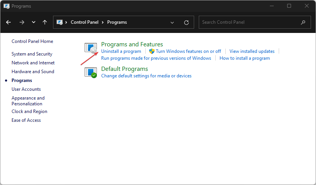Select Programs in the sidebar
The image size is (316, 185).
pos(22,80)
